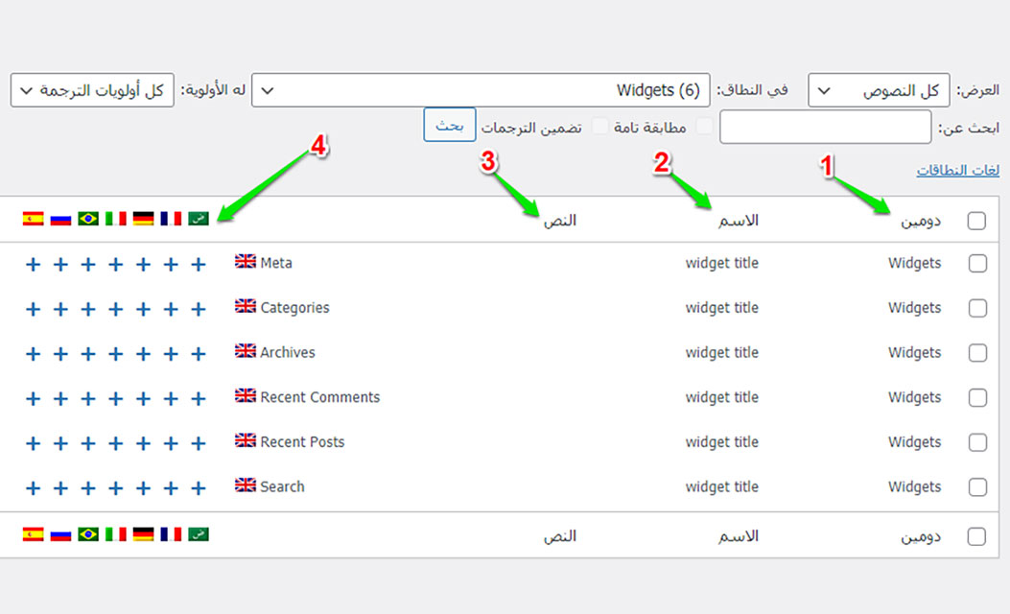Add German translation for Archives string
Viewport: 1010px width, 614px height.
pyautogui.click(x=143, y=353)
